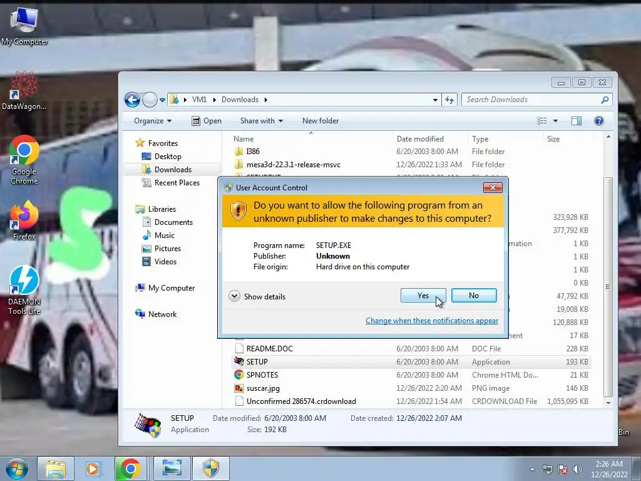Image resolution: width=641 pixels, height=481 pixels.
Task: Click the change view icon
Action: [541, 121]
